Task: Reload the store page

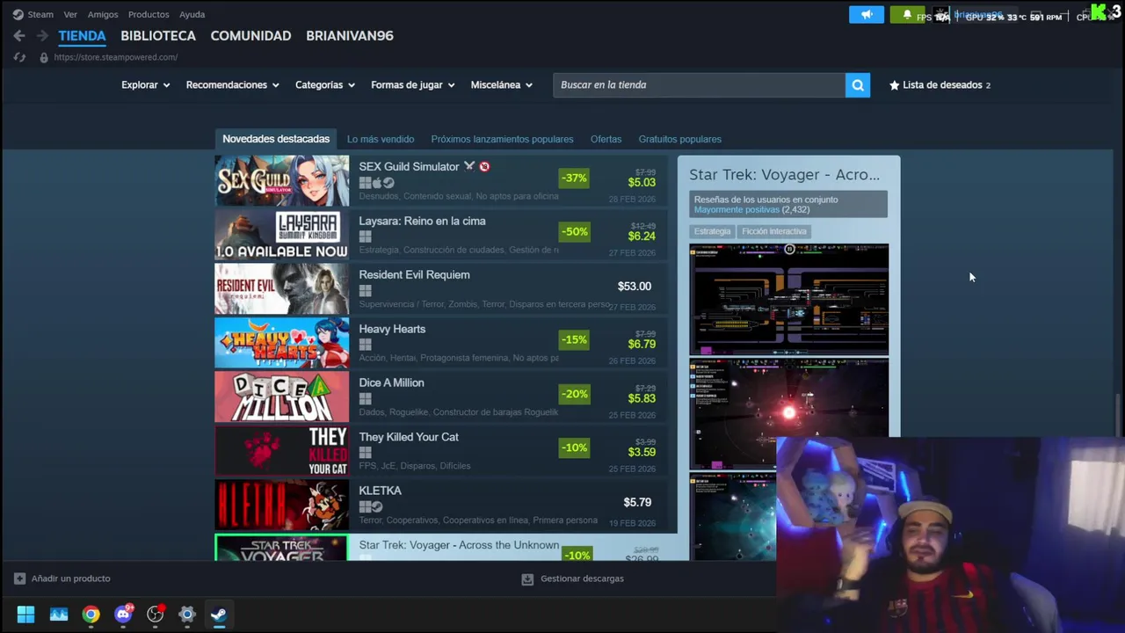Action: [x=19, y=57]
